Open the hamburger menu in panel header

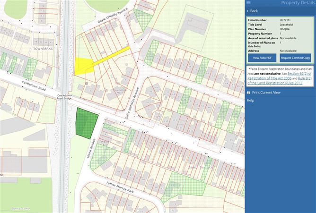pyautogui.click(x=249, y=3)
